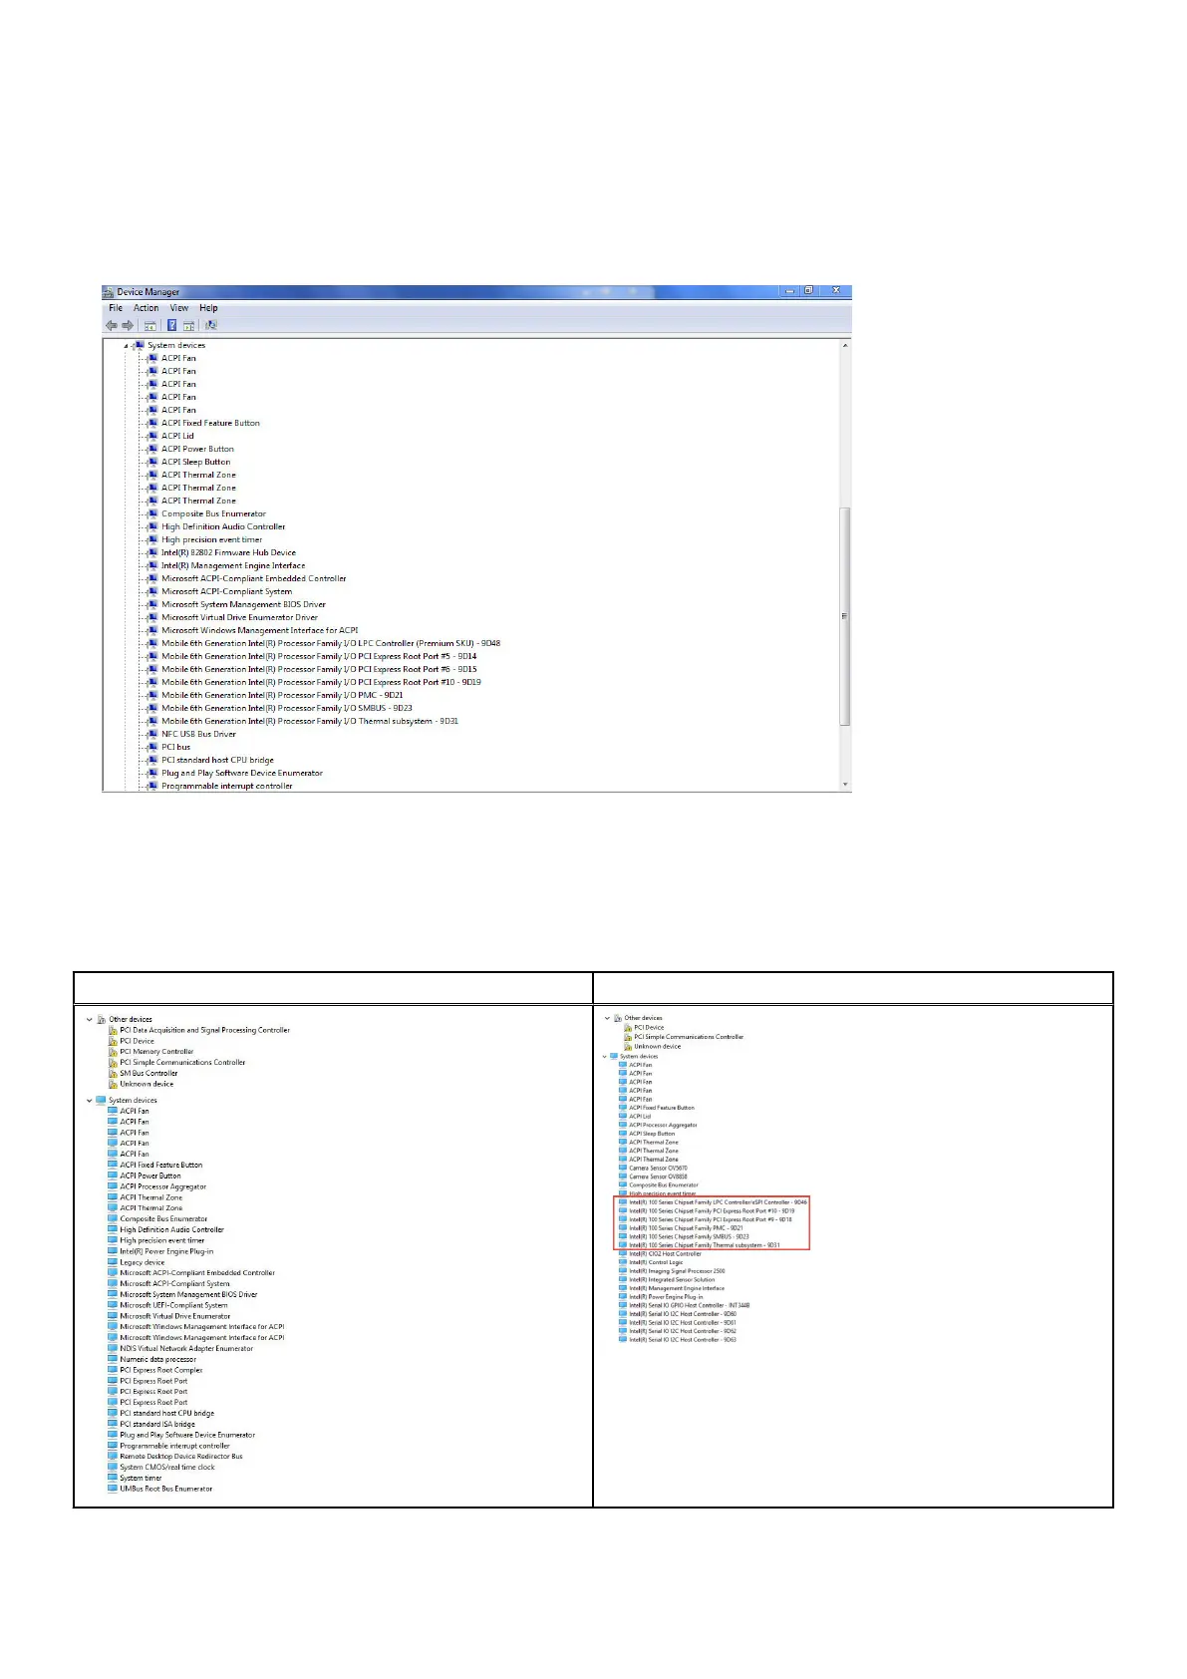Select Mobile 6th Generation PCI Express Root Port #10 - 9D19

[x=321, y=682]
